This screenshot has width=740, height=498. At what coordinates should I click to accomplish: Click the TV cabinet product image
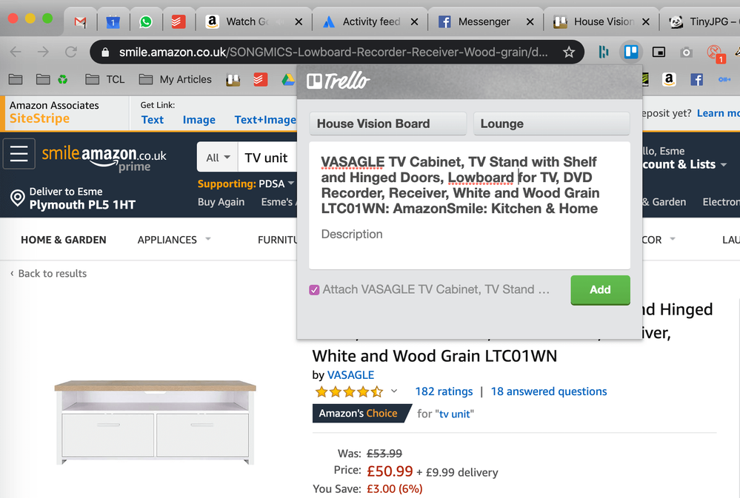[156, 422]
